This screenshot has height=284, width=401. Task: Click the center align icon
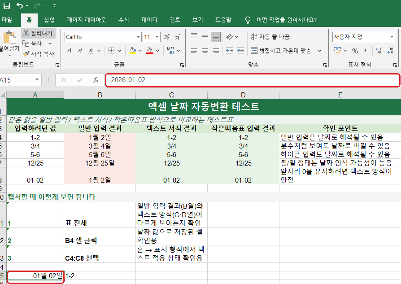click(205, 51)
